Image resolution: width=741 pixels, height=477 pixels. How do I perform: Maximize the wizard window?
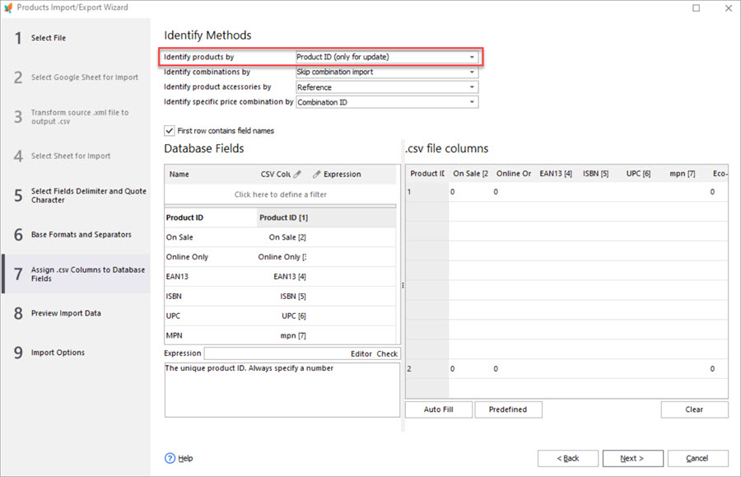point(696,8)
